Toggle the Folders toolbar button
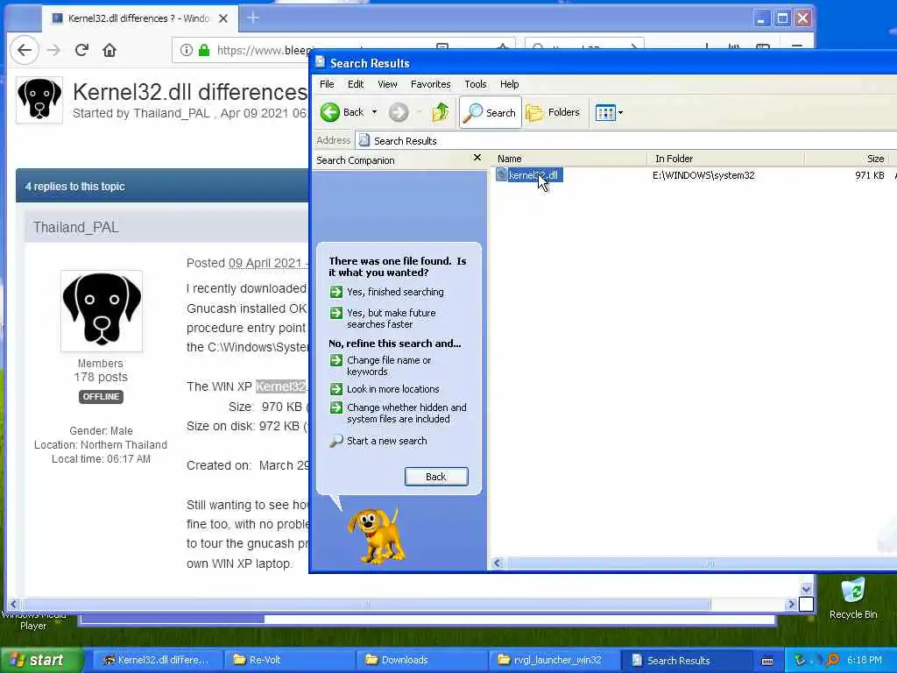Viewport: 897px width, 673px height. (x=554, y=112)
